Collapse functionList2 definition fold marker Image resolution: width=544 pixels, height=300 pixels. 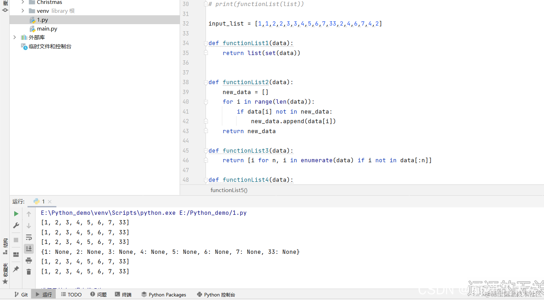pyautogui.click(x=206, y=82)
